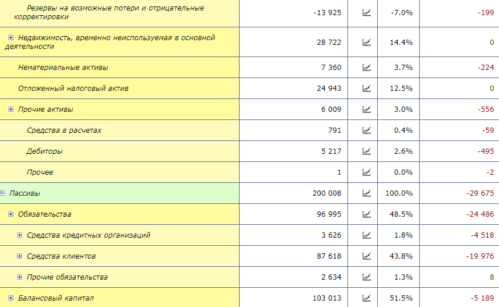499x307 pixels.
Task: Click the Обязательства label
Action: point(44,214)
